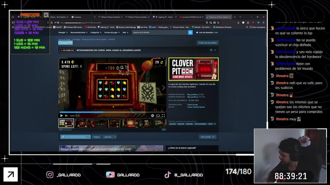Click the Seguir button
This screenshot has width=330, height=185.
pyautogui.click(x=96, y=137)
